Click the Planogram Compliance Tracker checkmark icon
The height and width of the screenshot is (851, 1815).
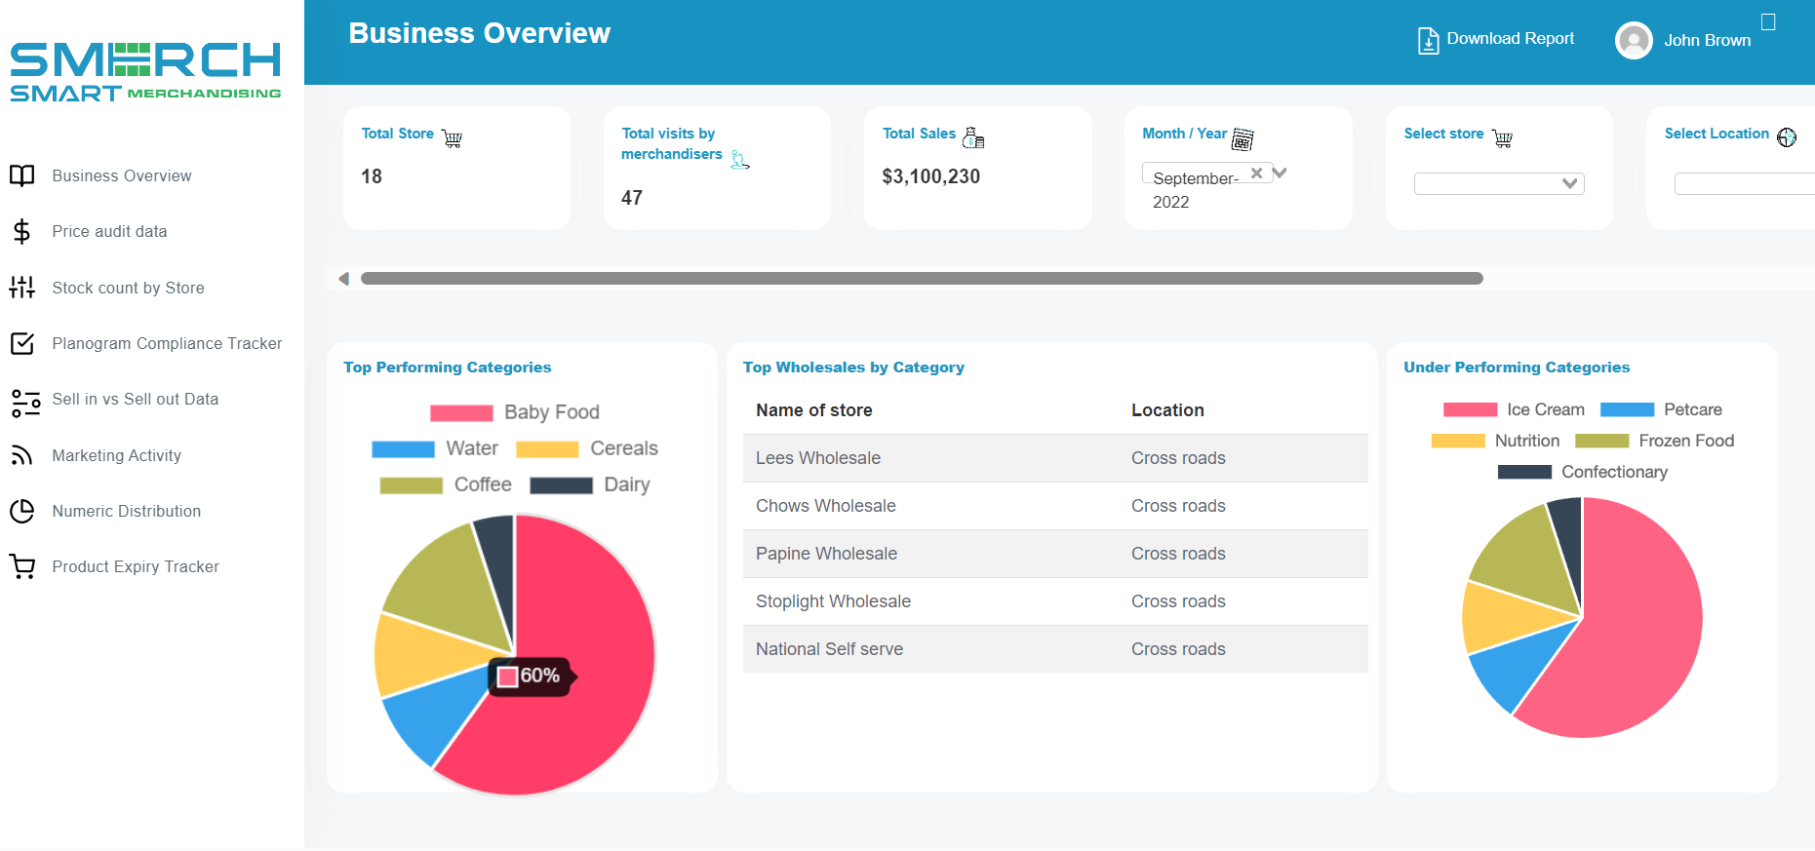[x=21, y=343]
